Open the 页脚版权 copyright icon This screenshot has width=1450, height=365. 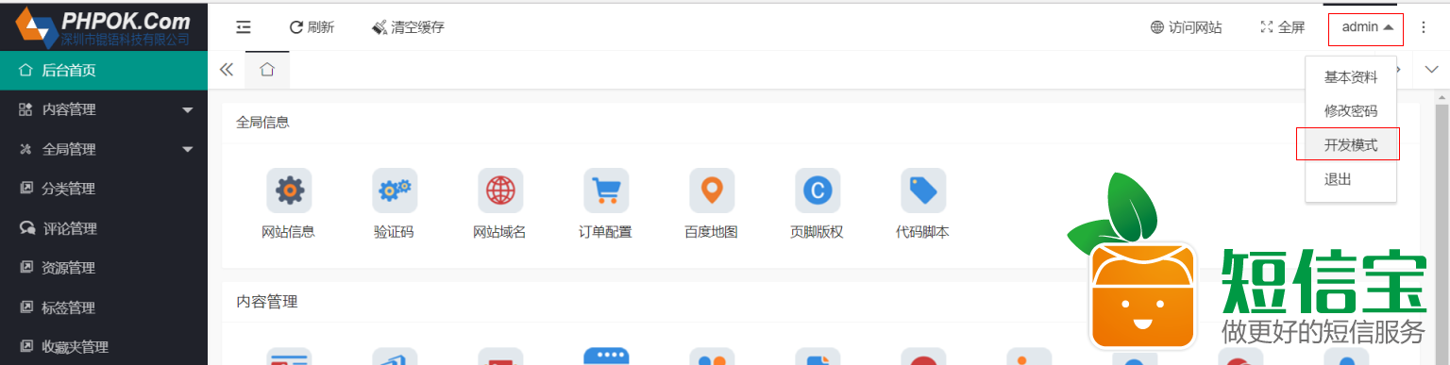(818, 191)
